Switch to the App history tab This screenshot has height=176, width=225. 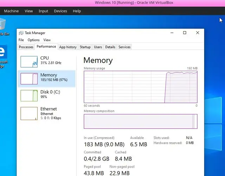click(x=68, y=47)
